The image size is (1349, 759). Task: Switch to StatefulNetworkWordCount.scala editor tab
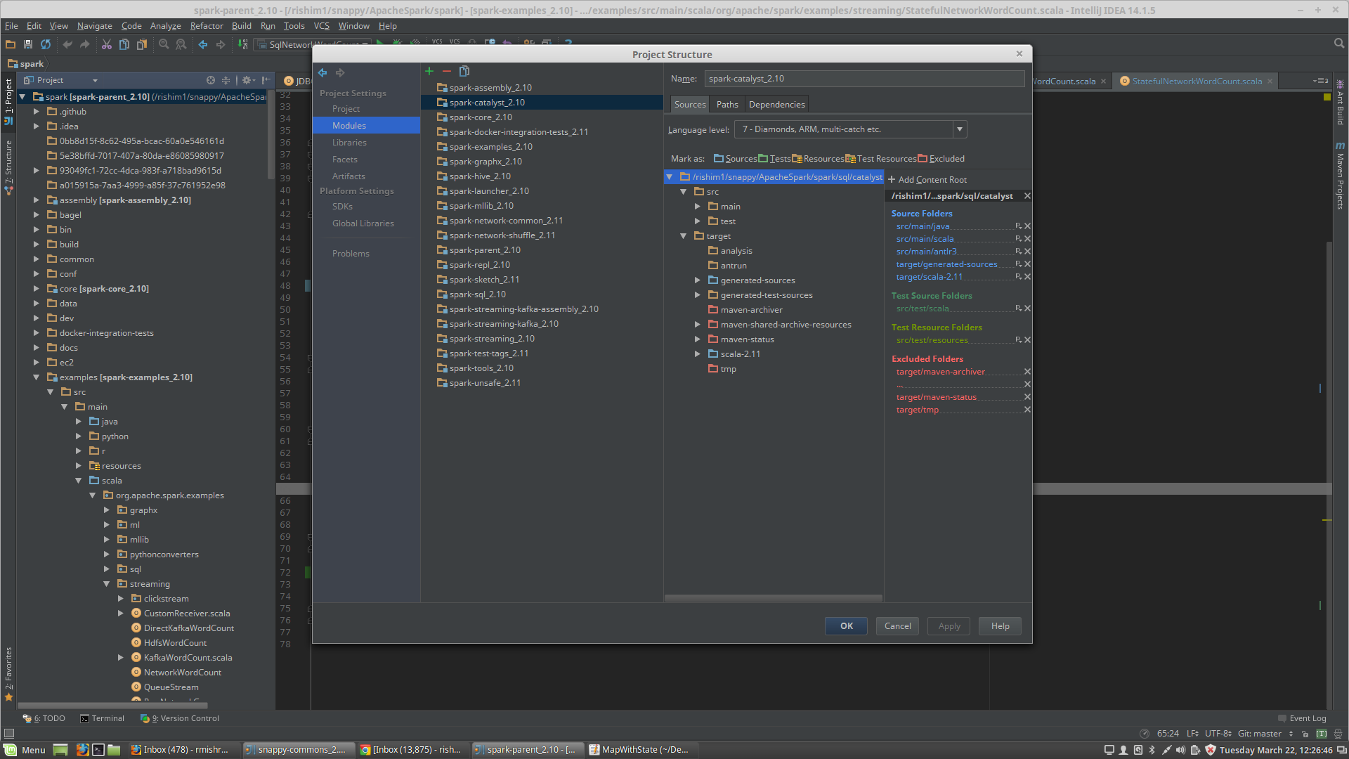1197,82
